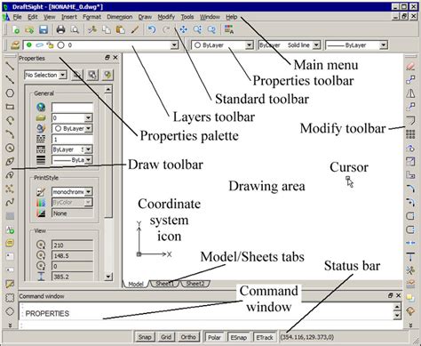Click the coordinates readout in status bar
This screenshot has width=421, height=346.
(306, 337)
